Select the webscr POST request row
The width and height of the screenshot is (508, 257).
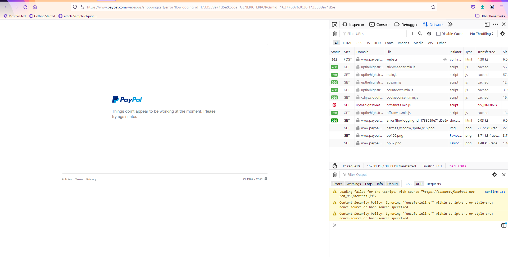point(419,59)
